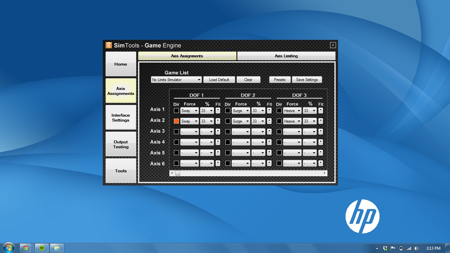Open Windows Explorer from the taskbar

57,248
